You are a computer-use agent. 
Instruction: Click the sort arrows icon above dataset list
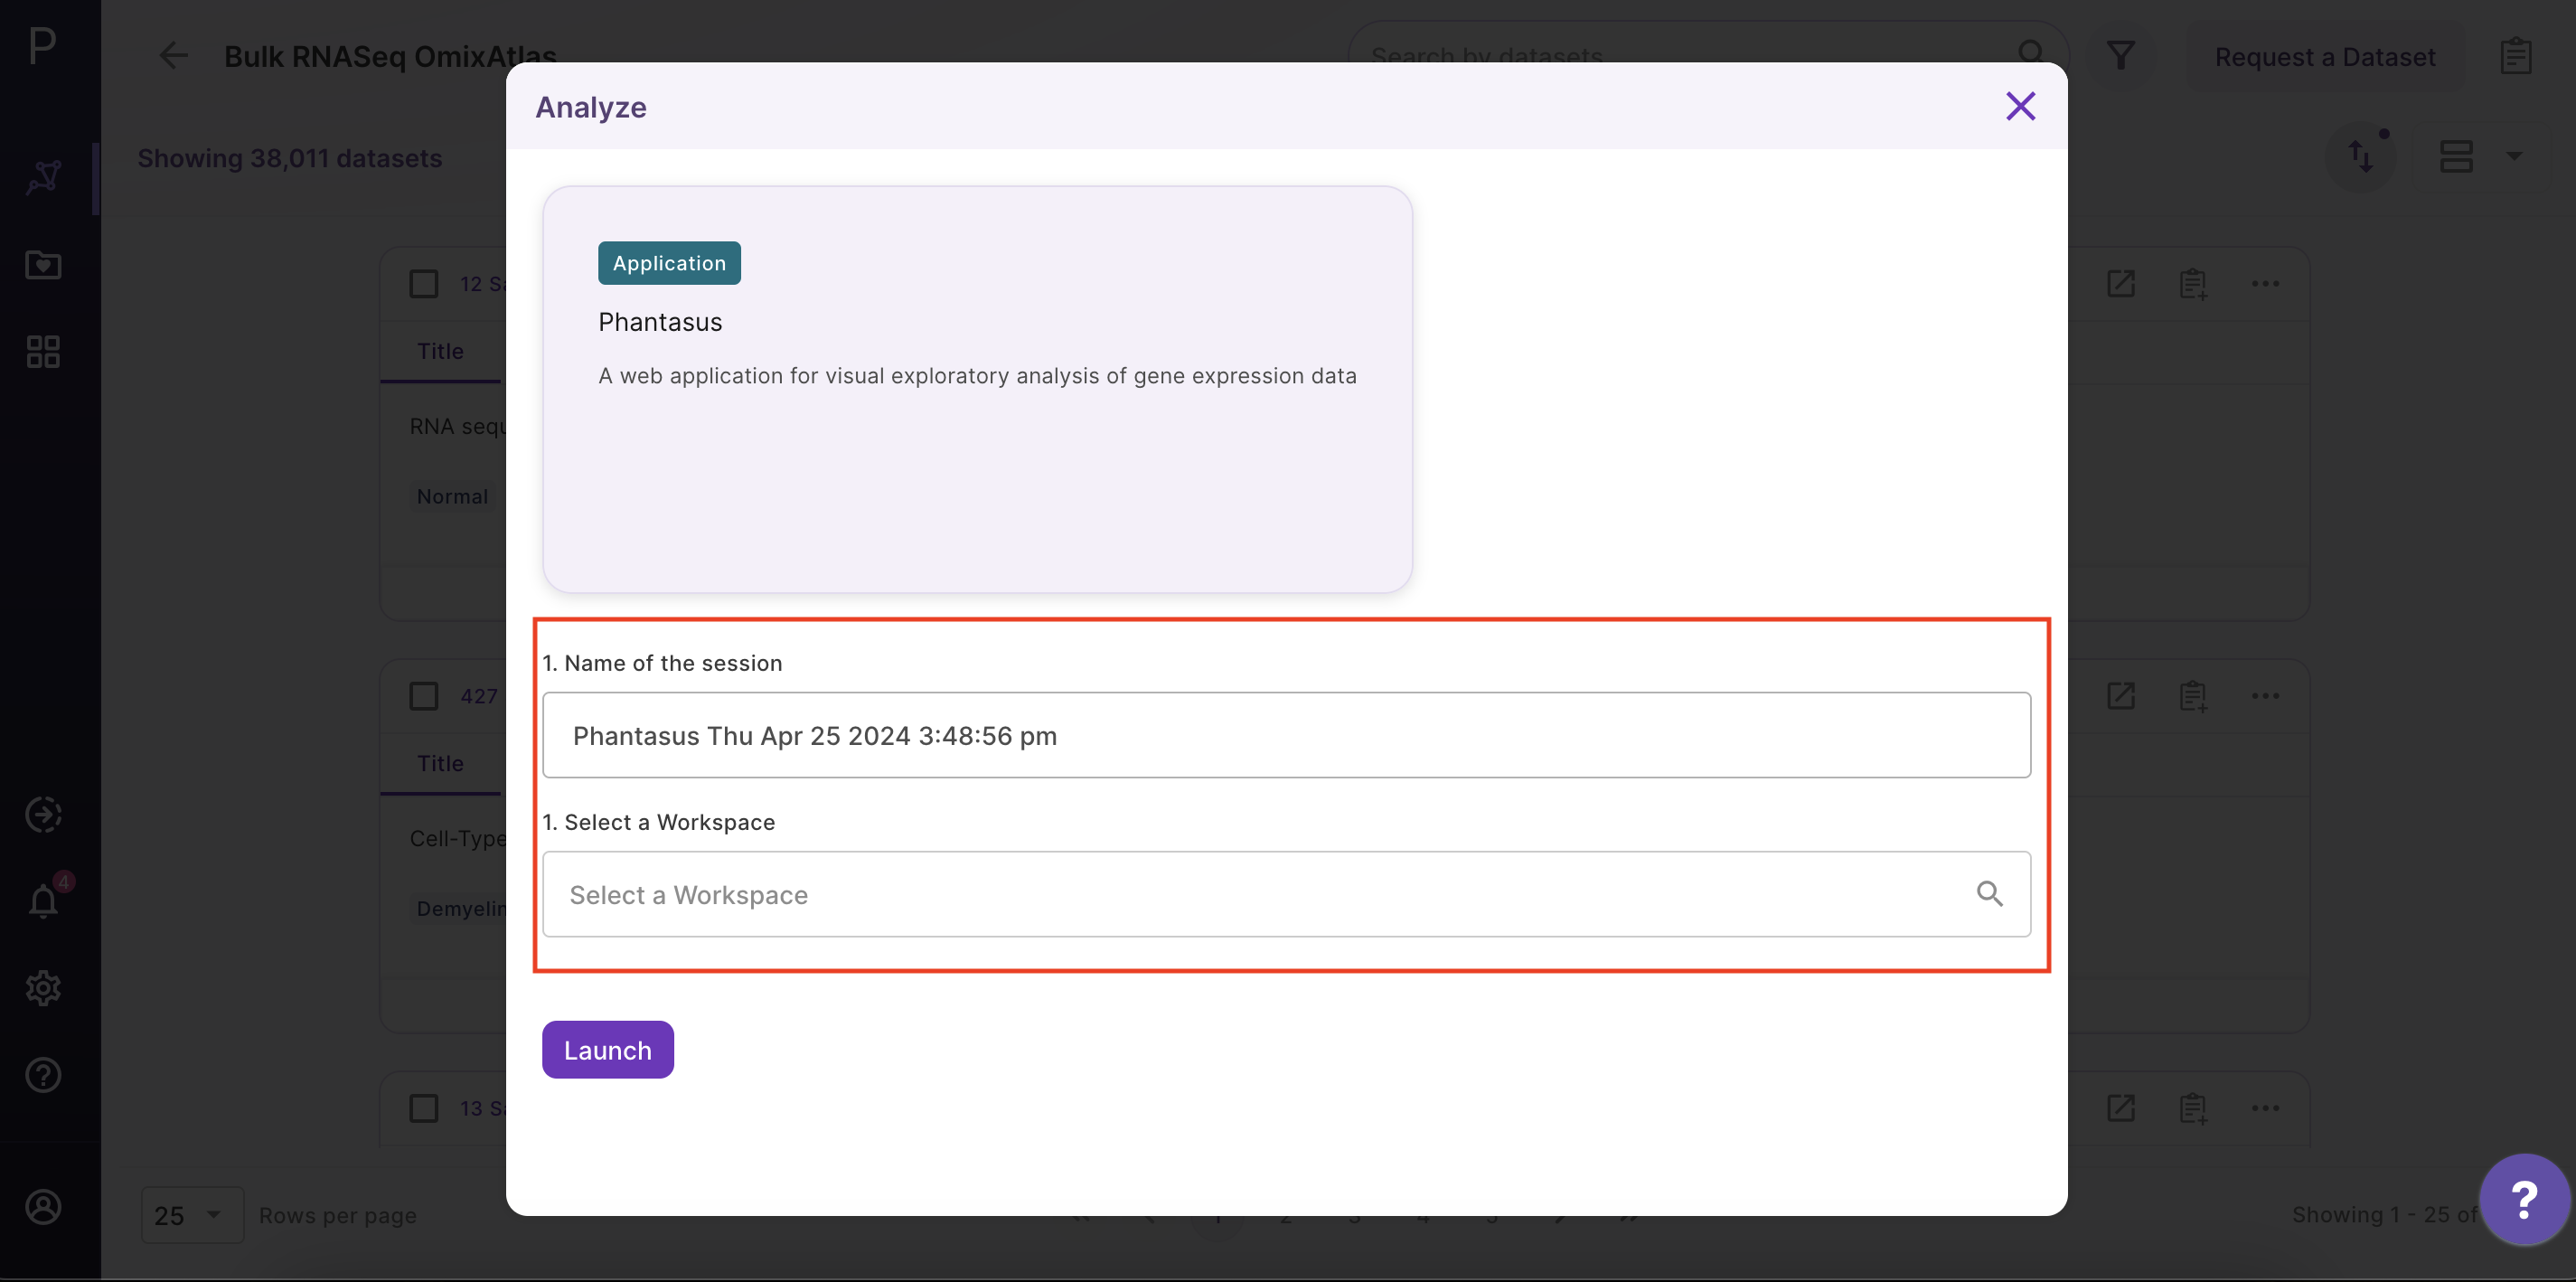click(2363, 156)
